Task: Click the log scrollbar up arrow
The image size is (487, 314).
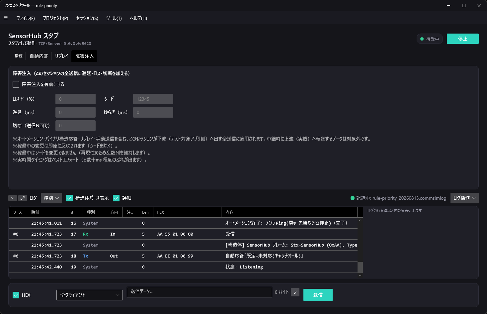Action: [x=360, y=220]
